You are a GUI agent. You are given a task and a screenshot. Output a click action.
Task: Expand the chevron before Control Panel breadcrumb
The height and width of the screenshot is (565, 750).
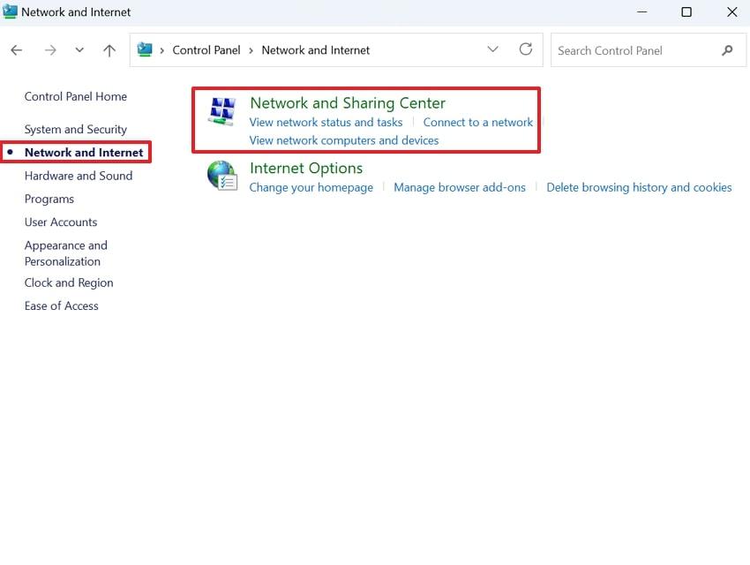coord(162,50)
